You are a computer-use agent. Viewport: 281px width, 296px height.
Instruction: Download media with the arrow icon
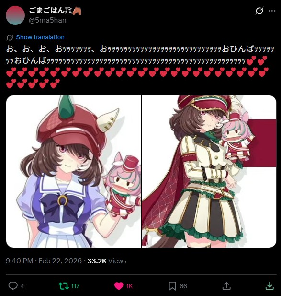[270, 286]
